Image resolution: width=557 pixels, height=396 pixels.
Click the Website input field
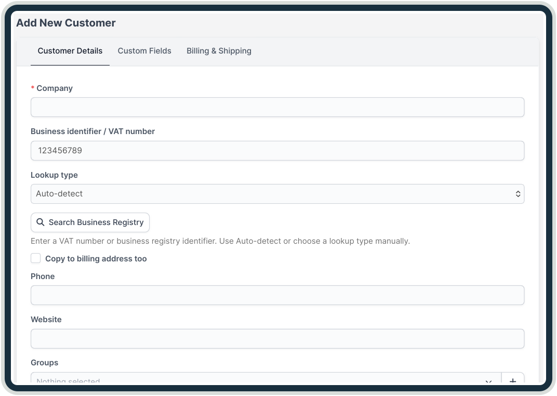pos(277,338)
